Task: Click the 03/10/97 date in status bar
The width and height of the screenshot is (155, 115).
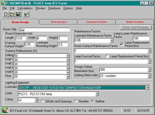Action: [143, 111]
